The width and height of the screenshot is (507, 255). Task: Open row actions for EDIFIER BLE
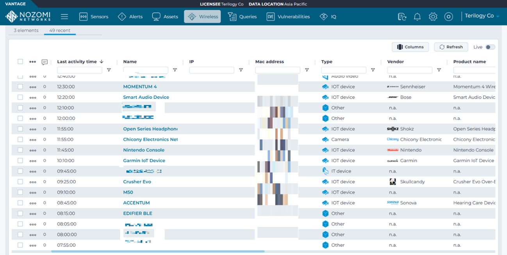(33, 213)
